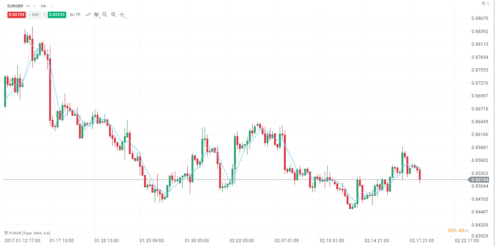The height and width of the screenshot is (246, 495).
Task: Click the current price label 0.85194 on axis
Action: coord(480,180)
